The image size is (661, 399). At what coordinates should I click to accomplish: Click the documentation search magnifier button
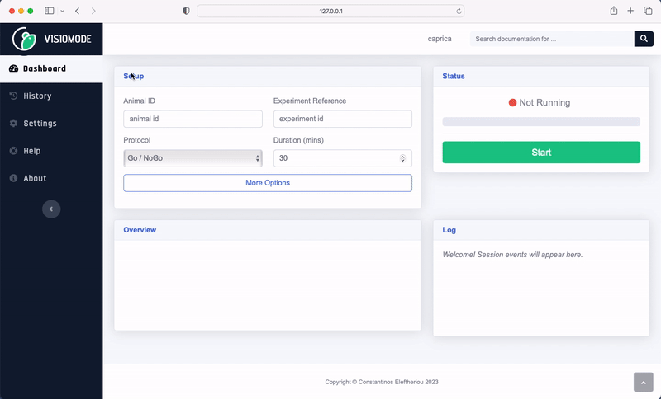point(644,39)
